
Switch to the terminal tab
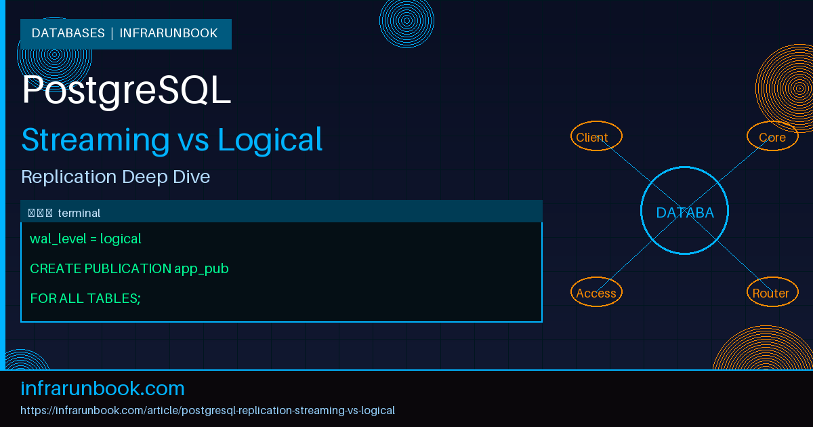(x=79, y=212)
